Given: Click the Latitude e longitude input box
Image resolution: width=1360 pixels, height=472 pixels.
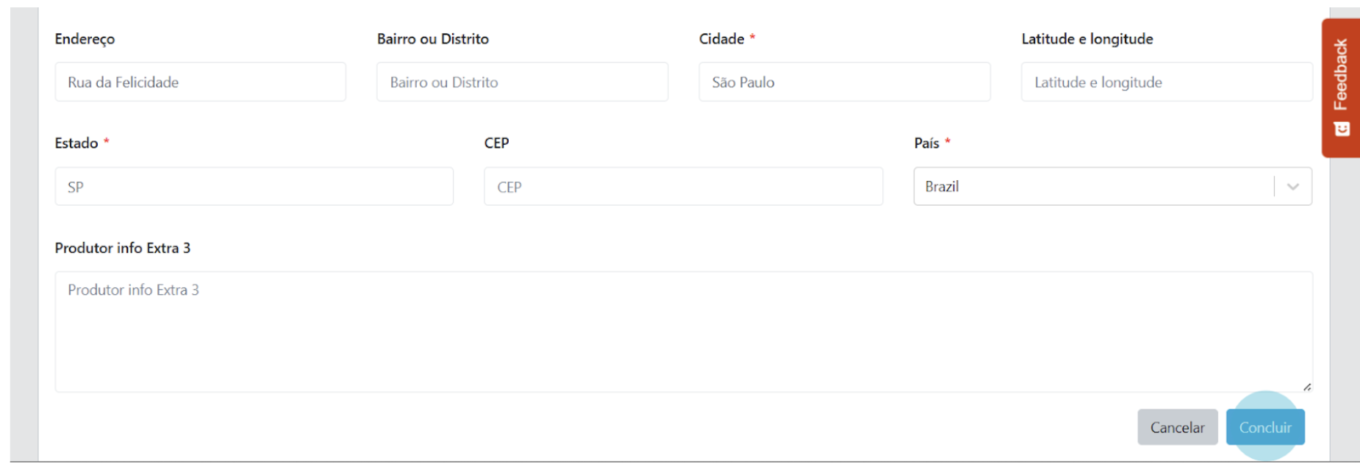Looking at the screenshot, I should click(1167, 82).
